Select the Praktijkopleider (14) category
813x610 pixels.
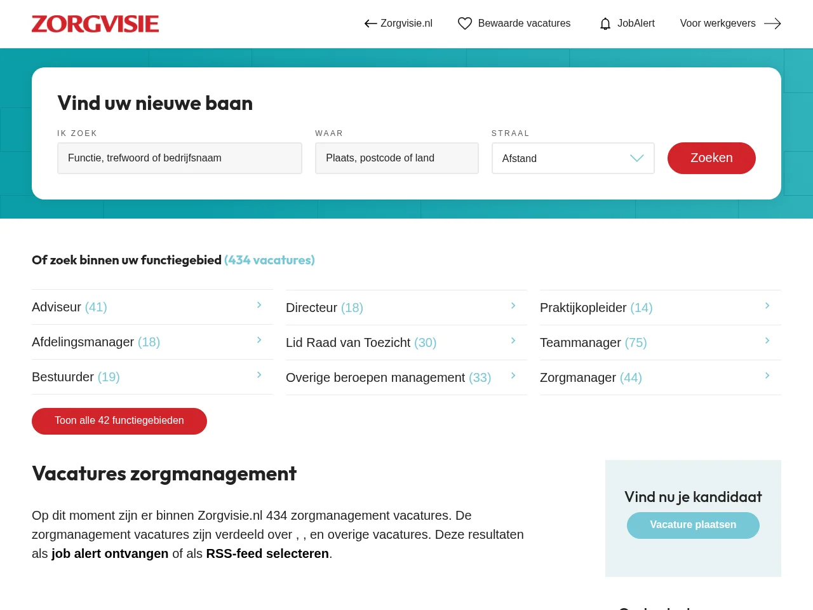pyautogui.click(x=661, y=308)
